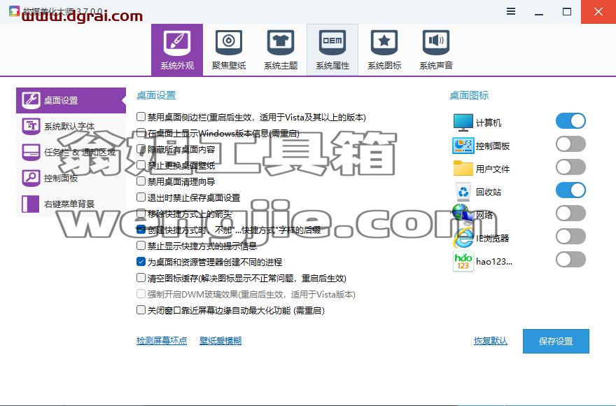Uncheck 为桌面和资源管理器创建不同的进程

tap(141, 261)
